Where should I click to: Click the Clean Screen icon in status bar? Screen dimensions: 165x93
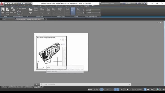pos(161,89)
